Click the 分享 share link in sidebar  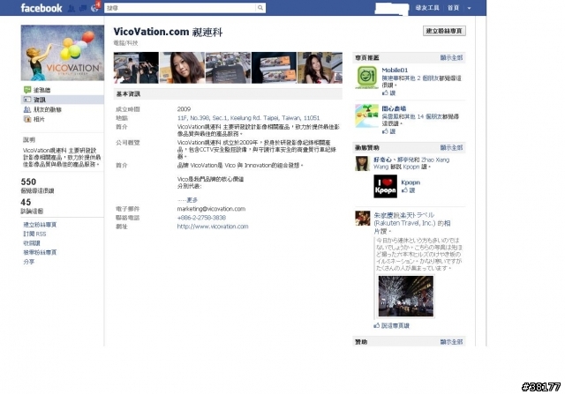click(29, 262)
